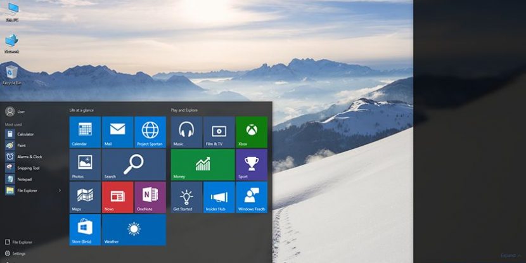Image resolution: width=526 pixels, height=263 pixels.
Task: Open the Store (Beta) tile
Action: [x=85, y=229]
